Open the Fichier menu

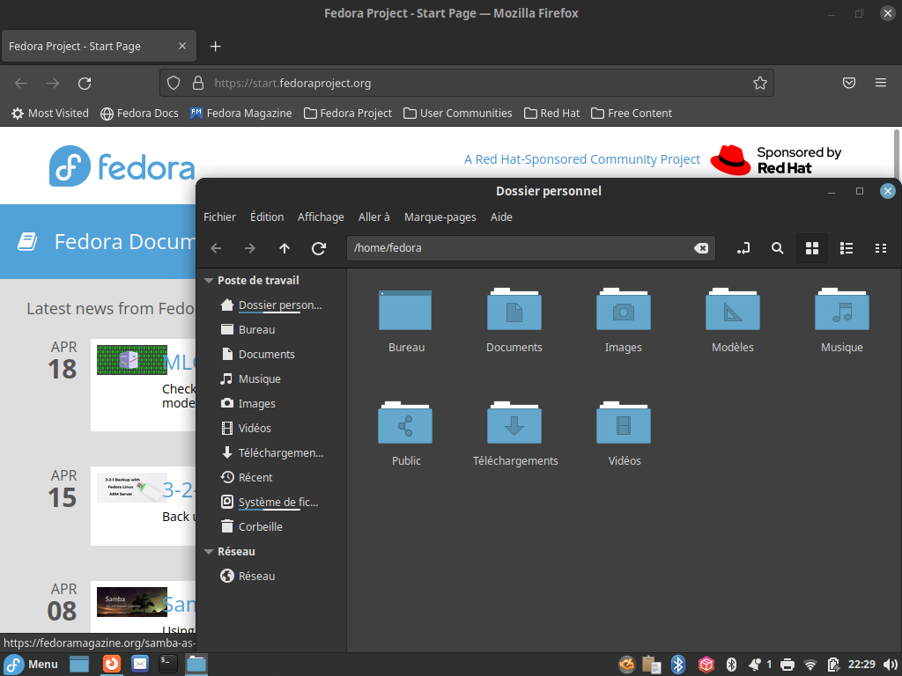coord(219,217)
